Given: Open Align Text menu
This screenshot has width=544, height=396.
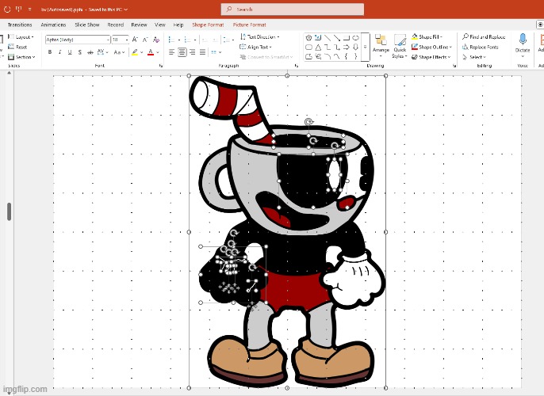Looking at the screenshot, I should click(255, 47).
